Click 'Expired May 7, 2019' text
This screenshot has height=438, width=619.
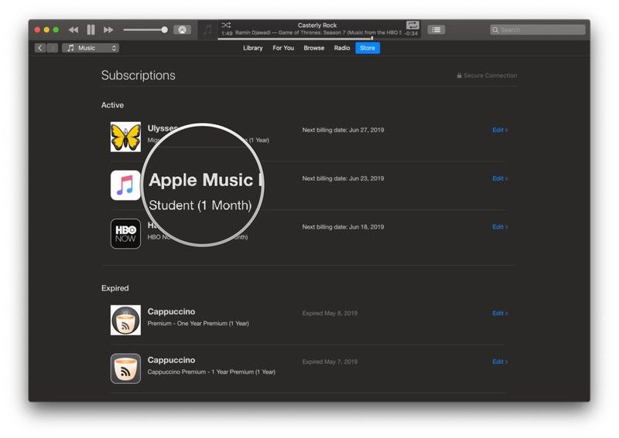330,362
